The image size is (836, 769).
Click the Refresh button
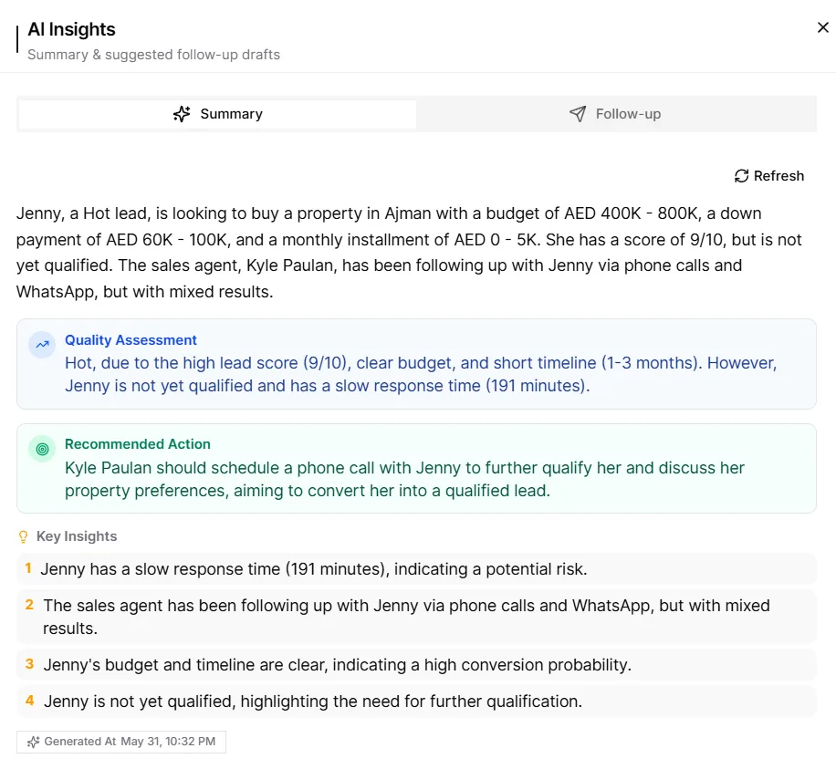point(768,176)
